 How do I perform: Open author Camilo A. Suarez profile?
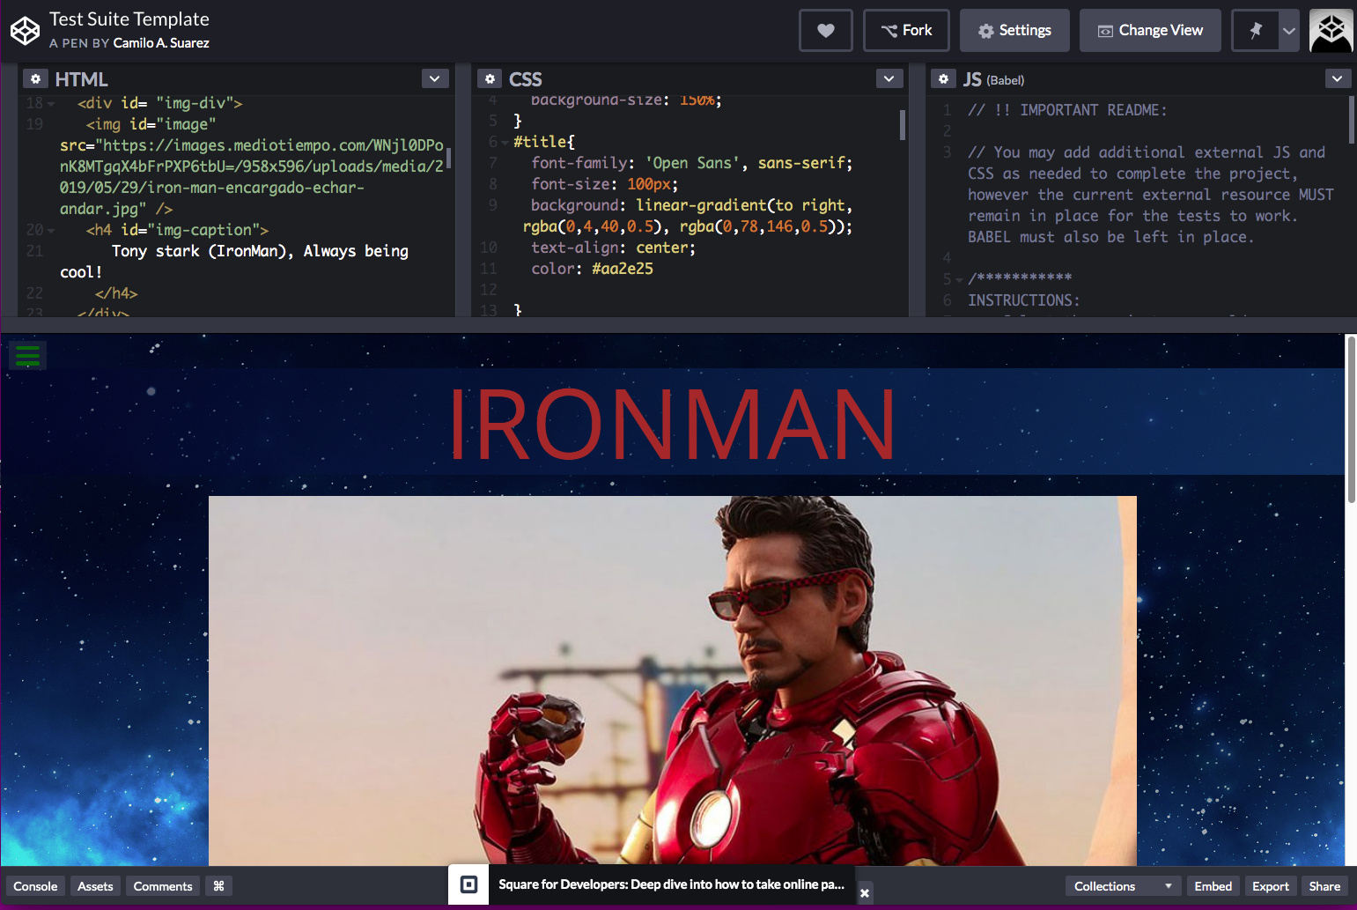click(161, 43)
